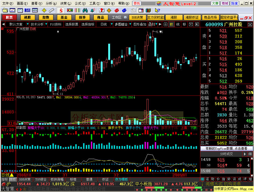Expand the 默认方案 dropdown arrow
Image resolution: width=254 pixels, height=192 pixels.
click(x=28, y=24)
